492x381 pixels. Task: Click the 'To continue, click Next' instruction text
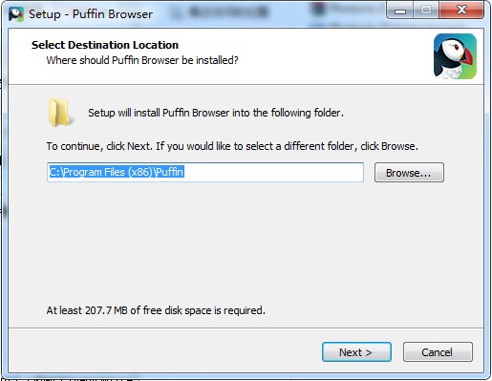232,146
